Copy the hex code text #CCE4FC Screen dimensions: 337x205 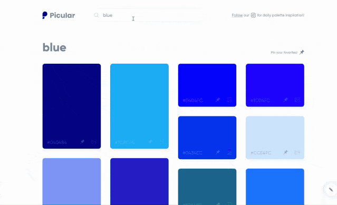point(261,153)
